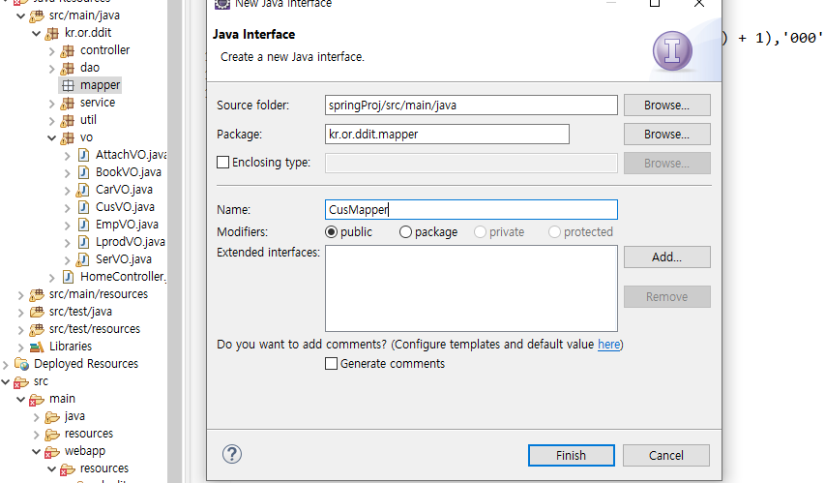Add an extended interface

point(666,257)
